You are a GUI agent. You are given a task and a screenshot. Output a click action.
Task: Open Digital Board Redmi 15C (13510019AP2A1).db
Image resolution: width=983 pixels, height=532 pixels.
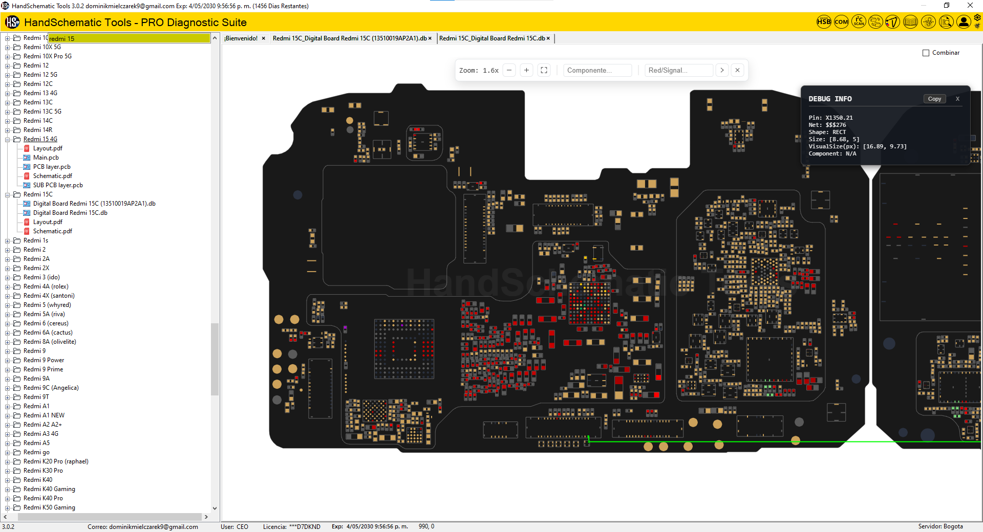click(x=94, y=204)
